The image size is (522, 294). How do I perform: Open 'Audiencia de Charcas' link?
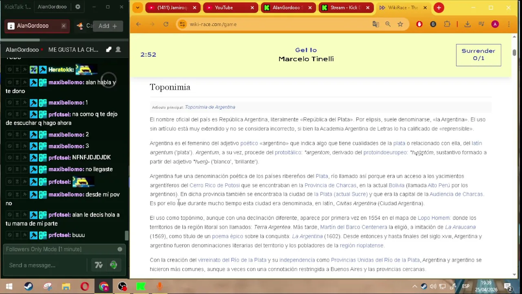(x=456, y=194)
